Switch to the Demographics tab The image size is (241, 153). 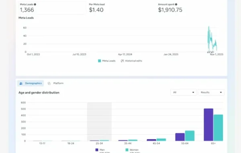(x=31, y=83)
